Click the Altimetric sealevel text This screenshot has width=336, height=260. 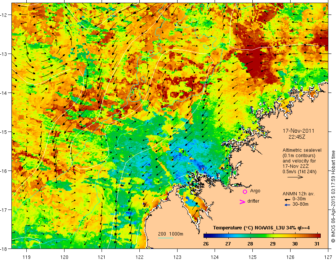(x=302, y=150)
